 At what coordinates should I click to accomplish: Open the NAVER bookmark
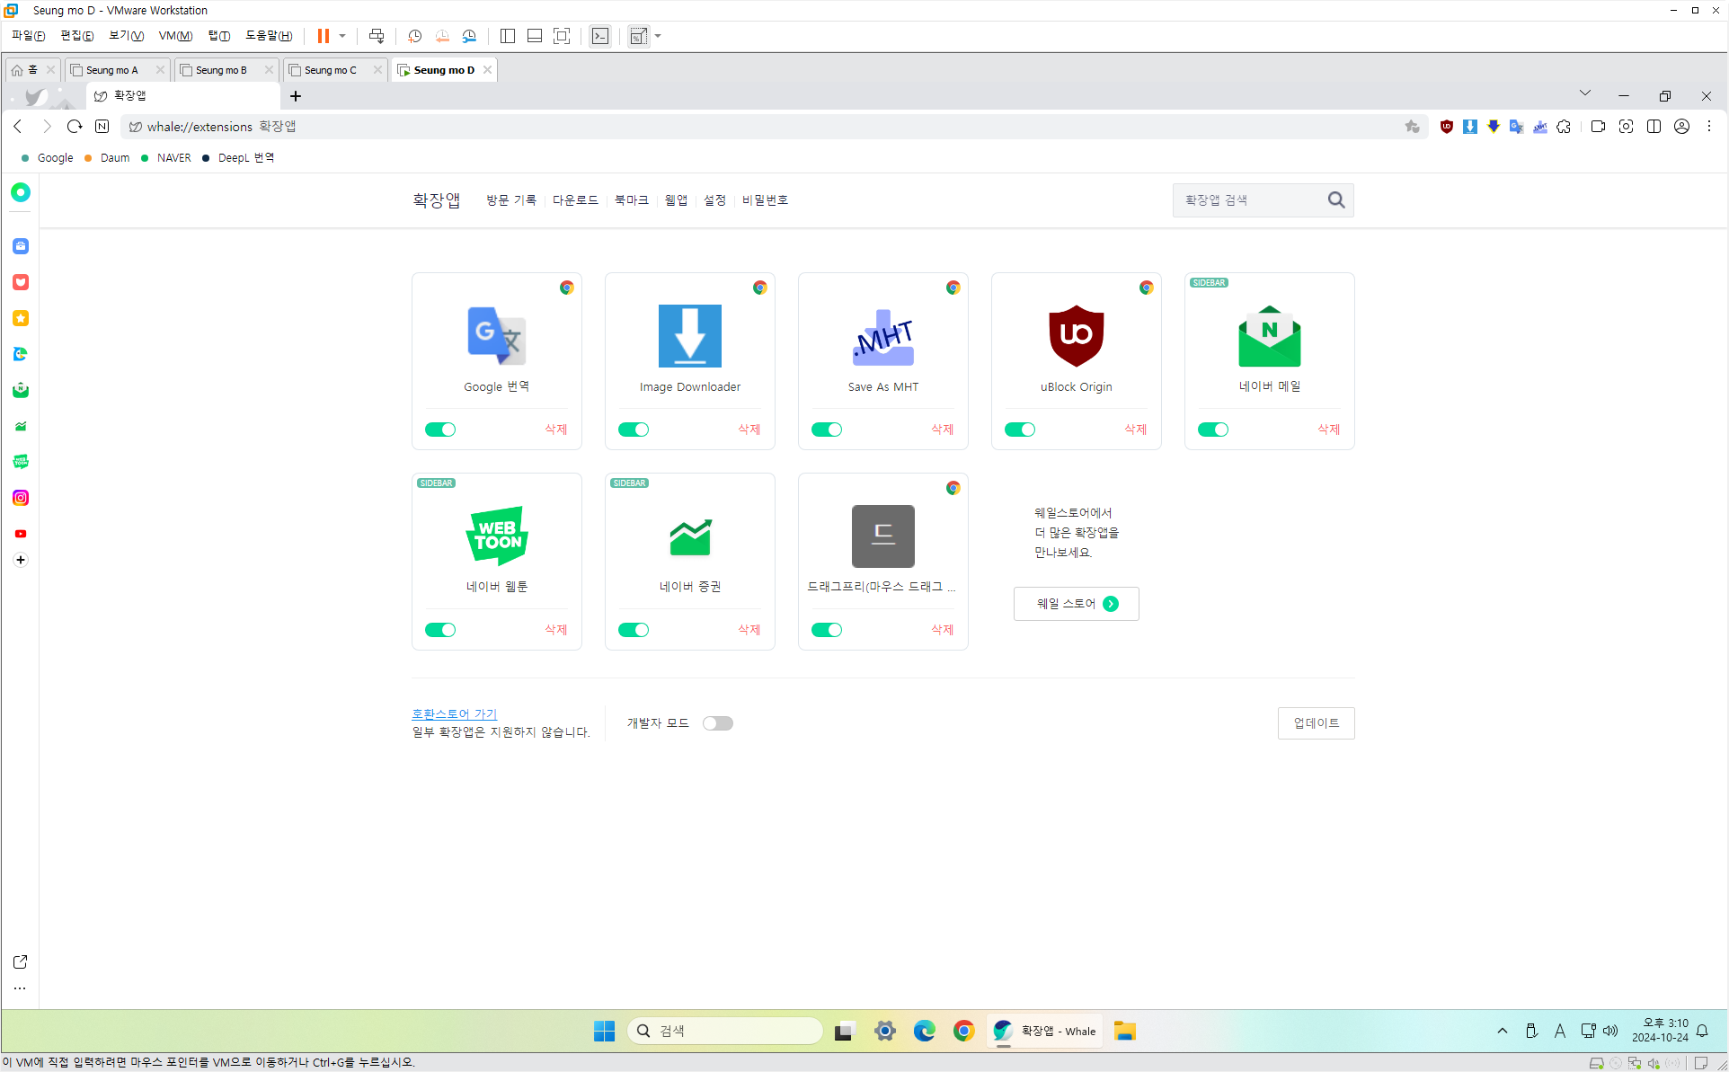(x=166, y=158)
